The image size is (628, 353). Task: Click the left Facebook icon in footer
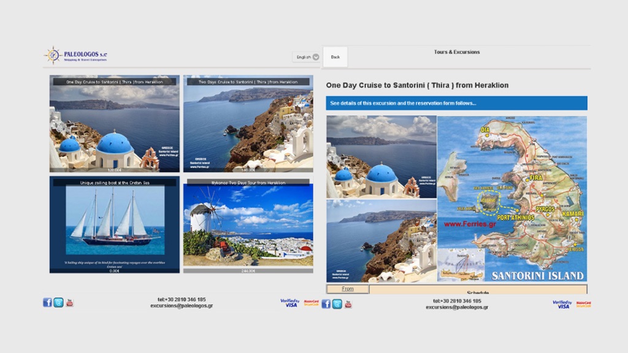(47, 303)
